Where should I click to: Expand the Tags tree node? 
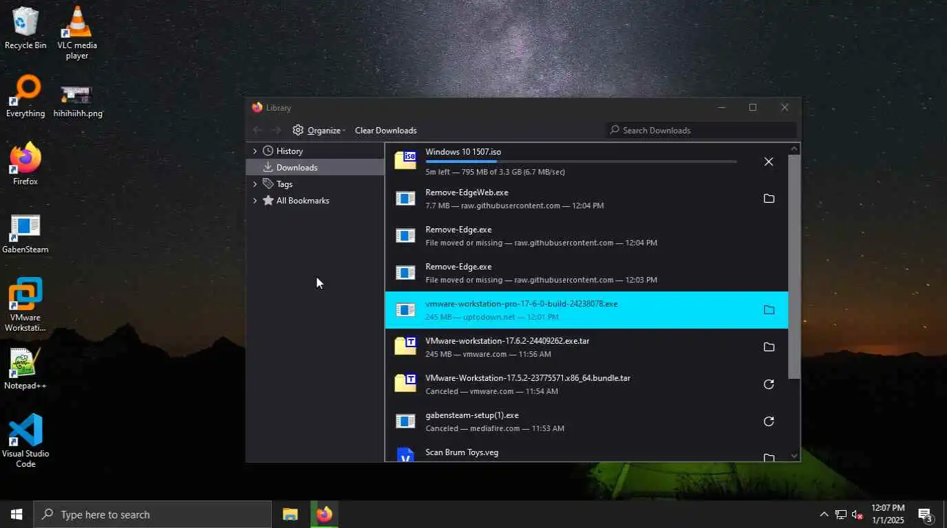[255, 184]
